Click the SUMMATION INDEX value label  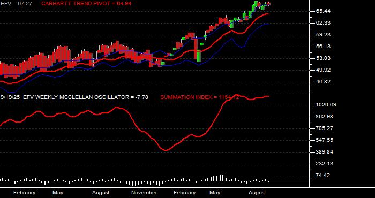tap(200, 97)
